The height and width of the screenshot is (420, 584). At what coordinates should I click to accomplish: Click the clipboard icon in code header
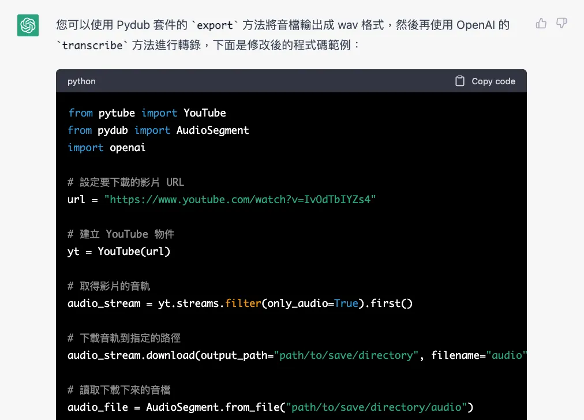tap(460, 81)
